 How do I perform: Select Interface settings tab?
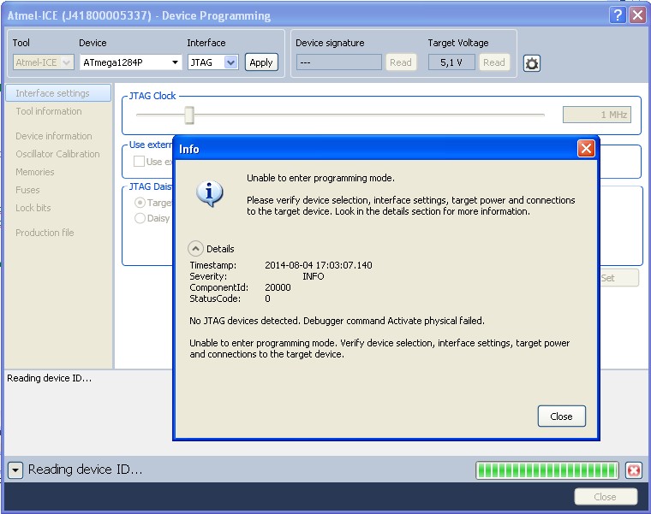click(58, 93)
